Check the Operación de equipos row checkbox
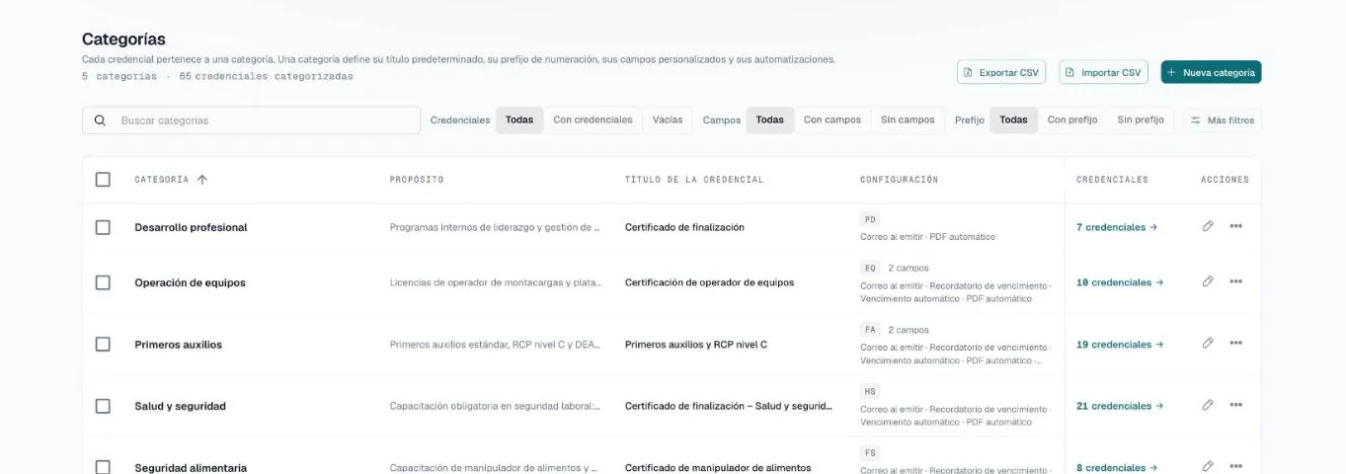The image size is (1346, 474). pyautogui.click(x=103, y=282)
